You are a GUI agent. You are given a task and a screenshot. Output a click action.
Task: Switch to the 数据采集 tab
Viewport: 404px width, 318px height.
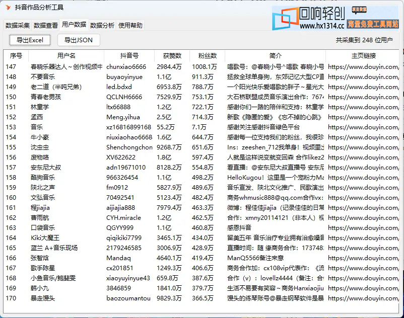18,26
